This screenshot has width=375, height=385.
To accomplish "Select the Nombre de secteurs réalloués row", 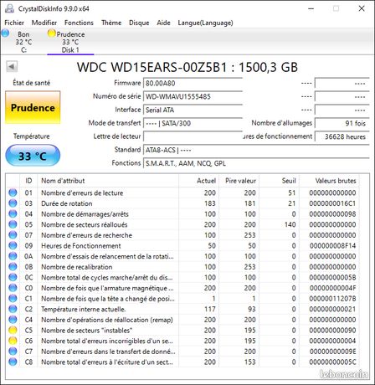I will (x=183, y=224).
